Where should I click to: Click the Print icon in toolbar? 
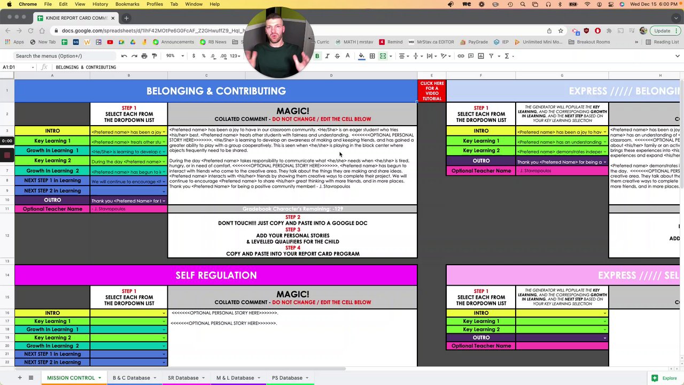144,56
